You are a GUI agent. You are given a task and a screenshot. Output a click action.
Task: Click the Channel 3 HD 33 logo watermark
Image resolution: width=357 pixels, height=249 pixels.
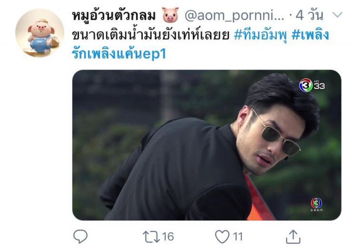(x=312, y=85)
